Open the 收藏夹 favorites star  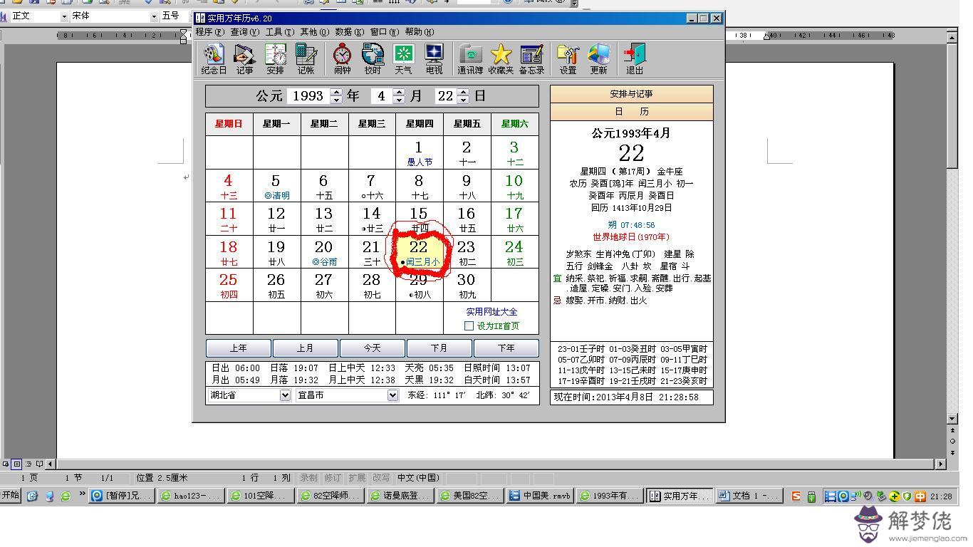click(x=501, y=58)
